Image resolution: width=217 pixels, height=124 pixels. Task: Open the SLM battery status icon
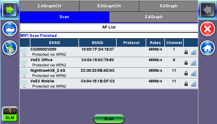click(x=9, y=114)
